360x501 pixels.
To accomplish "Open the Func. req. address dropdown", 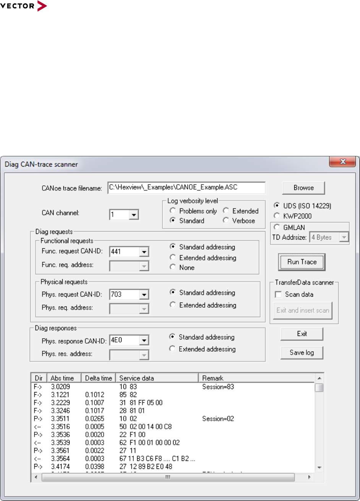I will click(144, 266).
